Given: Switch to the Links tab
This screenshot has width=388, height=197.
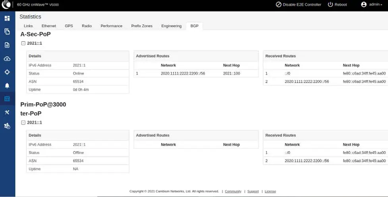Looking at the screenshot, I should pos(28,26).
